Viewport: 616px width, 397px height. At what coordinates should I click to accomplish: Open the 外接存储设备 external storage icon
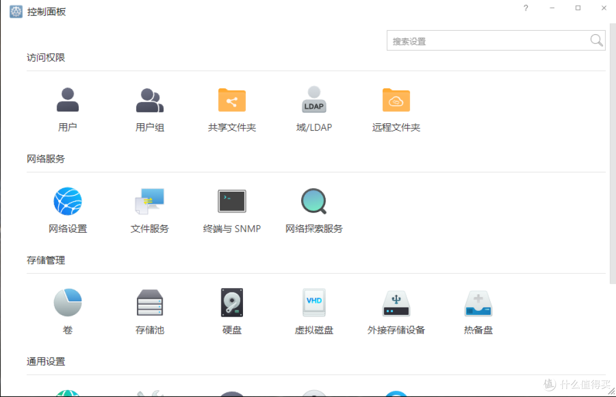396,303
